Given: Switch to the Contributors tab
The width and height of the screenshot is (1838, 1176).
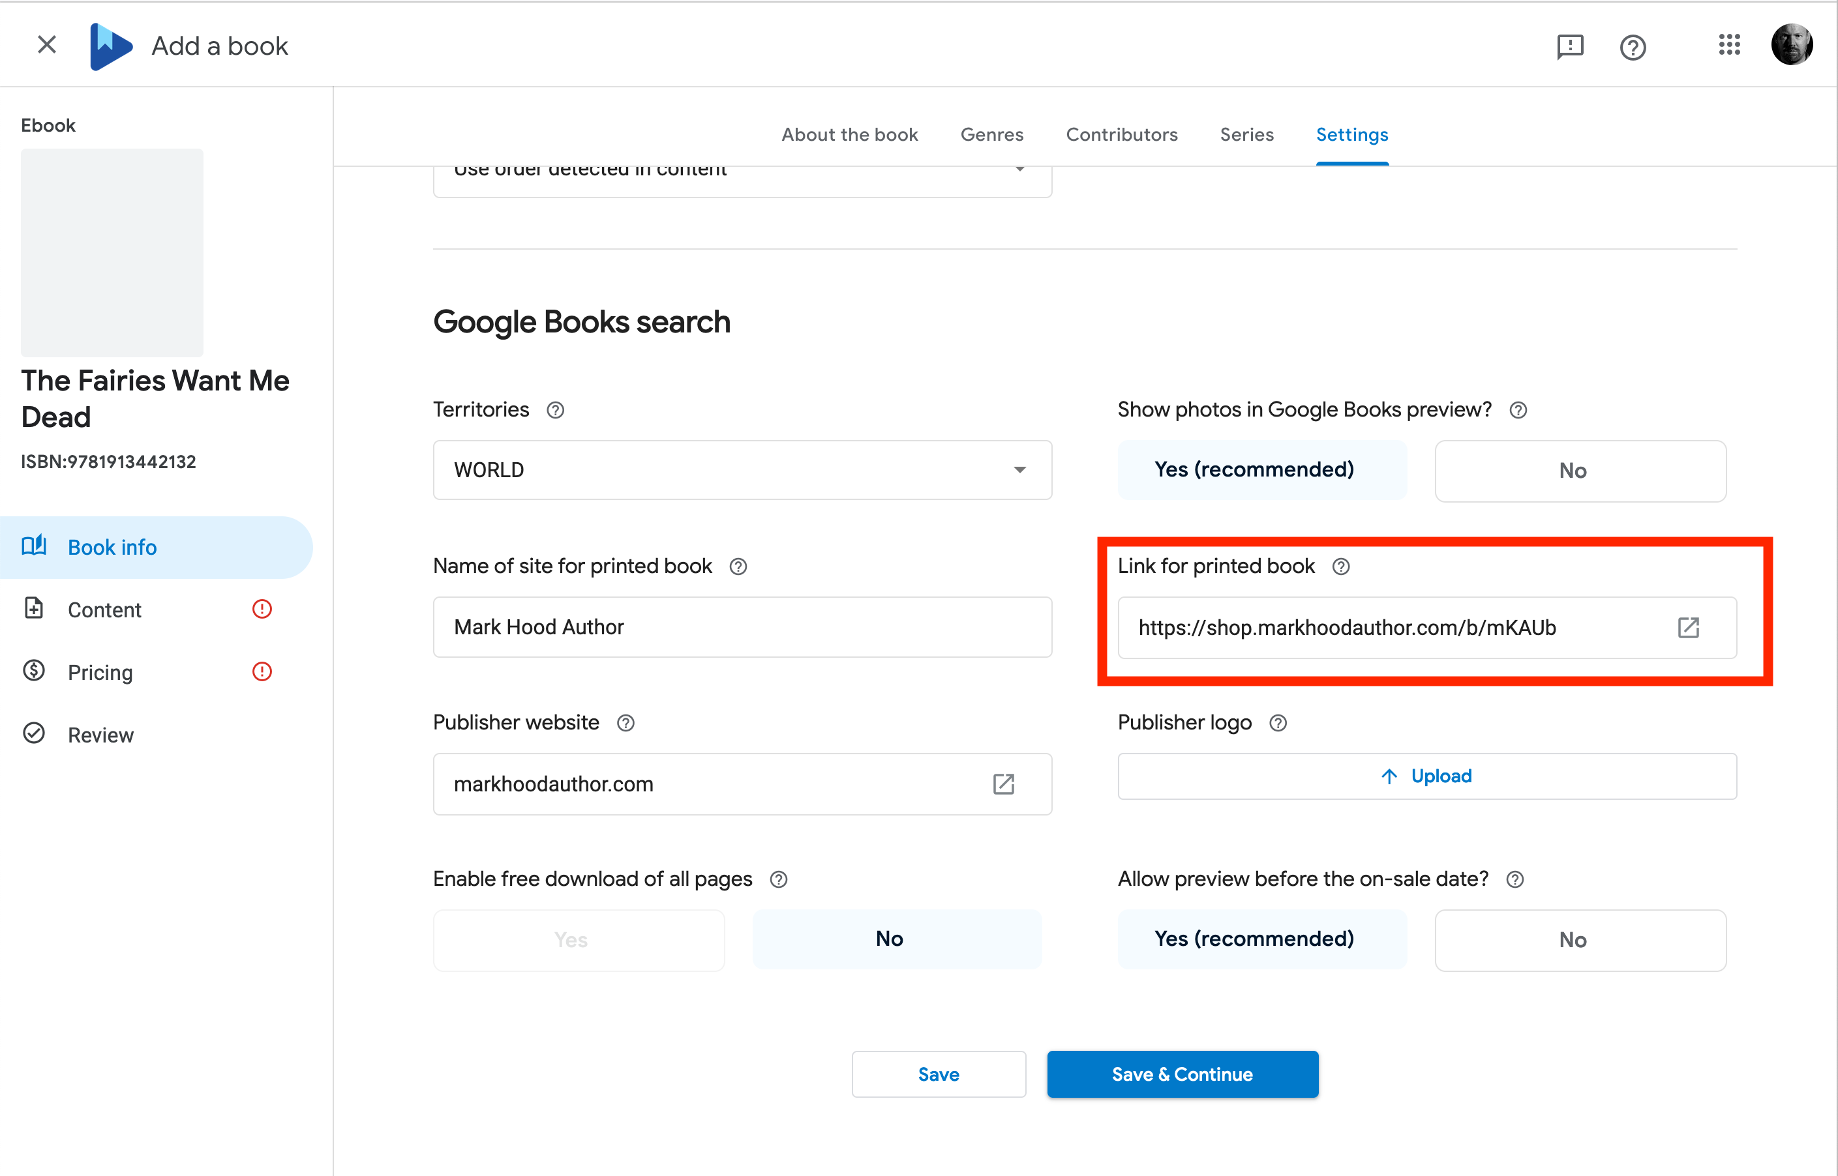Looking at the screenshot, I should point(1121,134).
